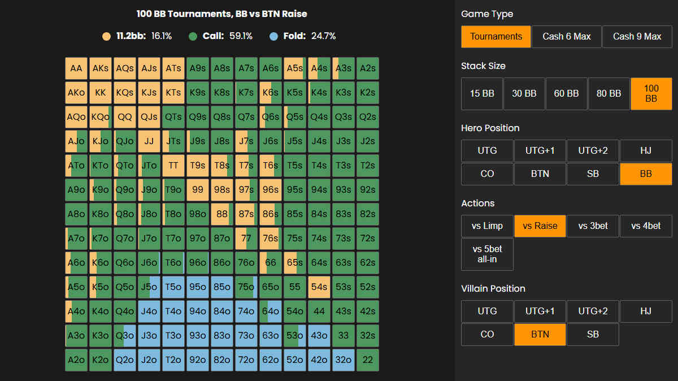Select the Tournaments game type
The image size is (678, 381).
coord(496,36)
